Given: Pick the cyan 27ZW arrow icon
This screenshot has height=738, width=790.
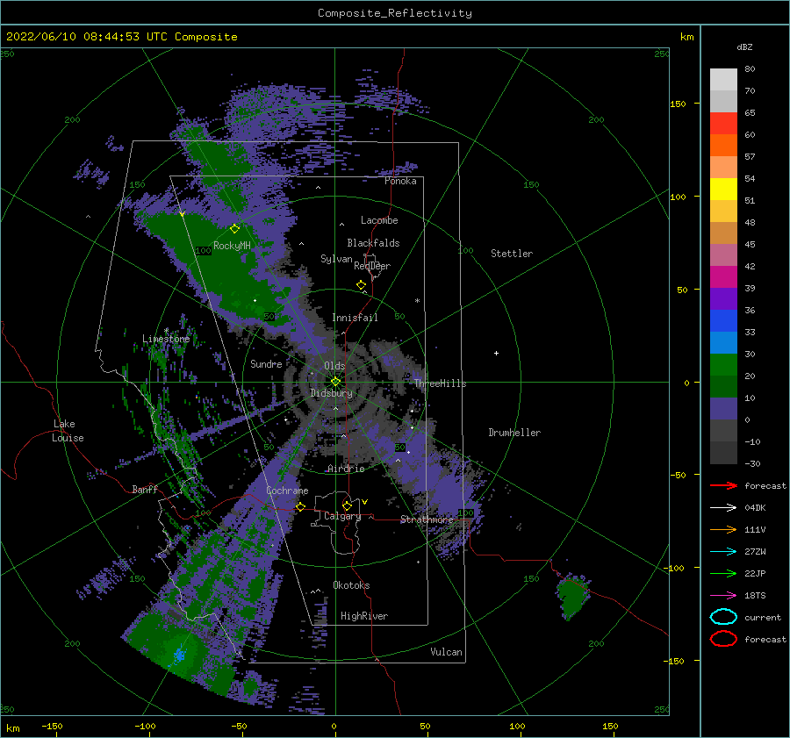Looking at the screenshot, I should (723, 551).
